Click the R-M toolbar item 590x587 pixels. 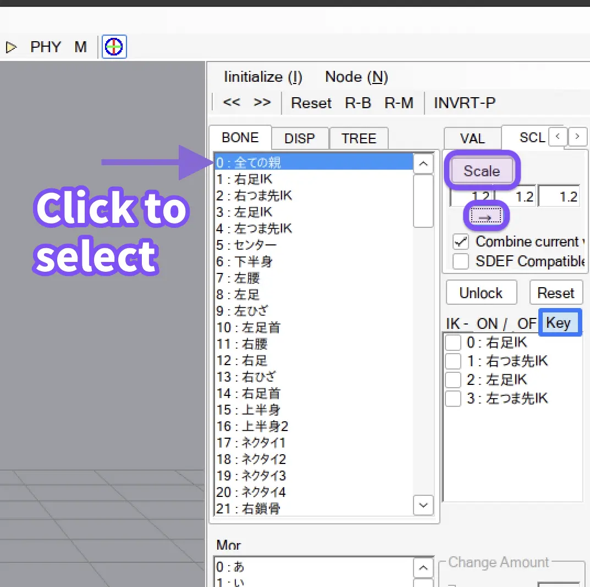click(399, 103)
